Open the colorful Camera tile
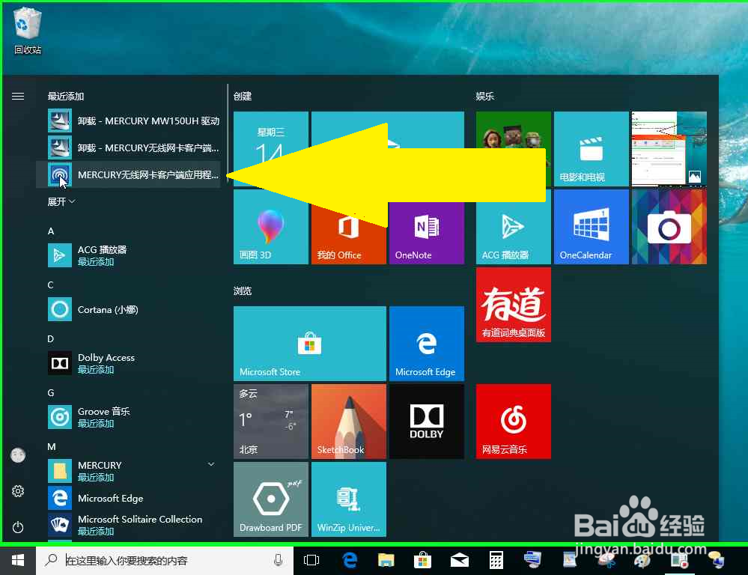Viewport: 748px width, 575px height. click(669, 227)
